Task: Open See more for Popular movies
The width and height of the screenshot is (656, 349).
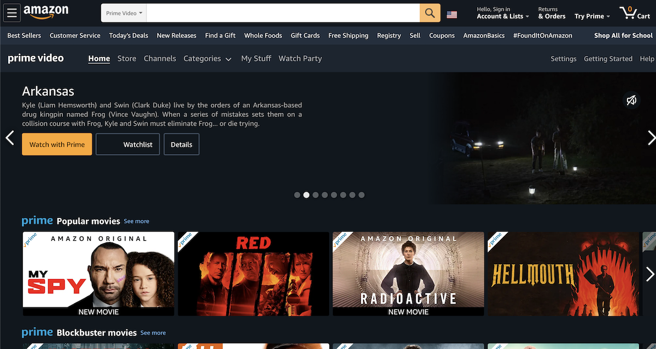Action: 136,221
